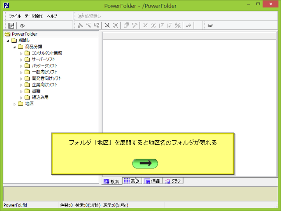
Task: Select the コンサルタント業務 tree item
Action: [x=47, y=53]
